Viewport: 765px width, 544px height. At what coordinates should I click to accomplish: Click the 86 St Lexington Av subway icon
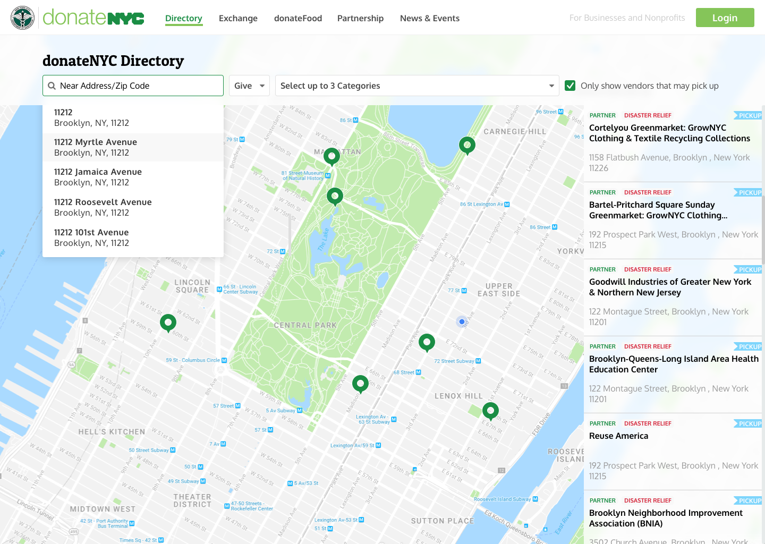click(507, 204)
